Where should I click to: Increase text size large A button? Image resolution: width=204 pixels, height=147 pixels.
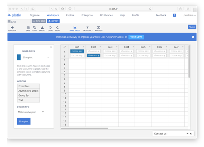[56, 9]
